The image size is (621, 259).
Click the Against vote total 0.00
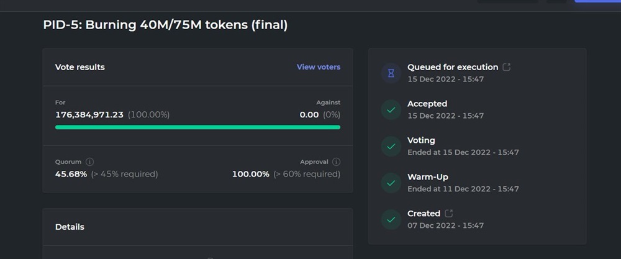(x=309, y=115)
